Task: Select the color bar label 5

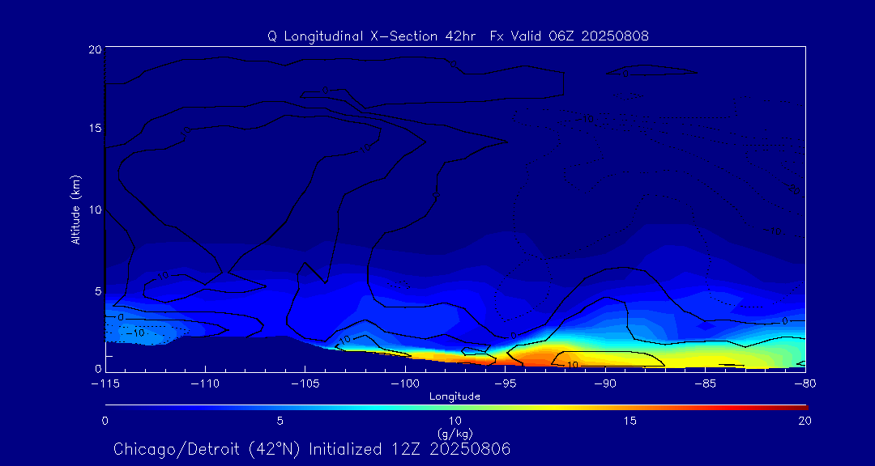Action: [280, 421]
